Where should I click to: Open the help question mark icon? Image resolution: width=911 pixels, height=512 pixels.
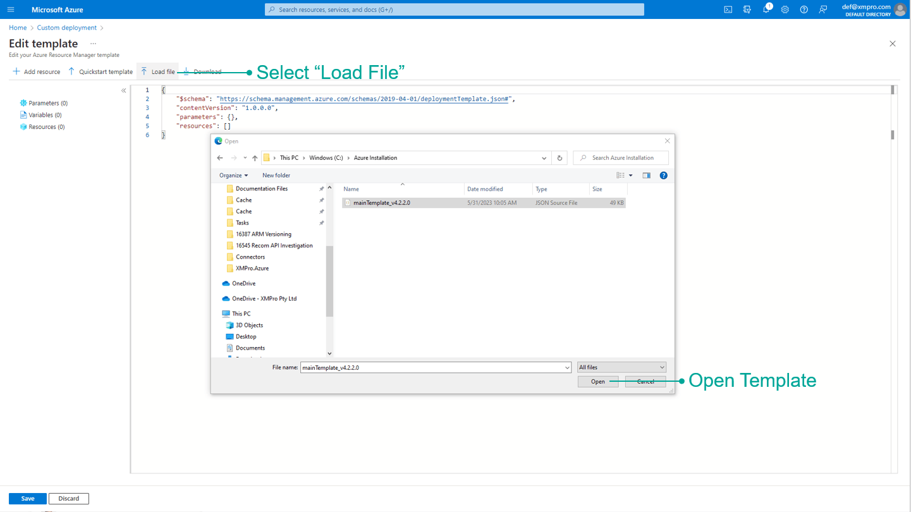[804, 9]
